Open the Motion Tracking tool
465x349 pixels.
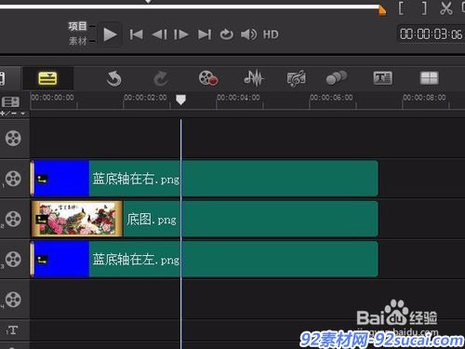pos(337,77)
